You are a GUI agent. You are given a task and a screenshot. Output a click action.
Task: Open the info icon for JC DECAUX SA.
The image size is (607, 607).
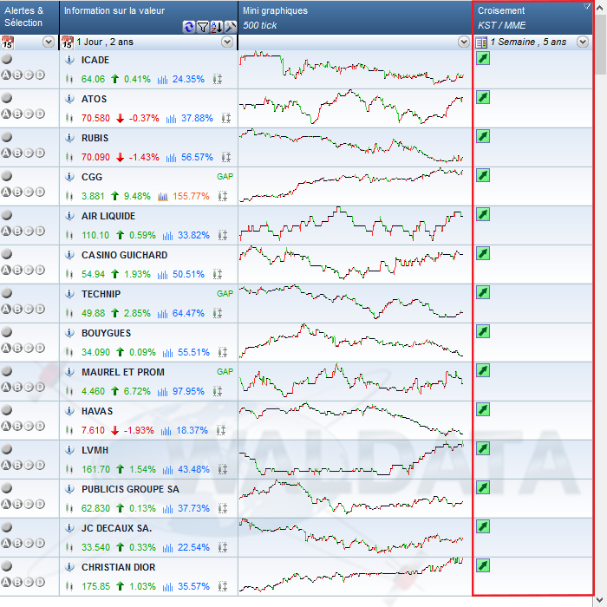pyautogui.click(x=69, y=528)
